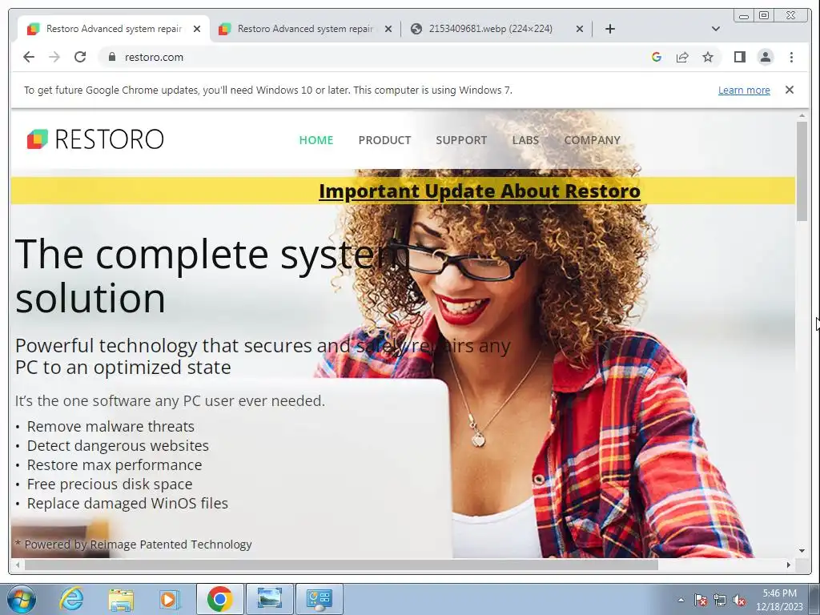Click 'Free precious disk space' bullet text
This screenshot has width=820, height=615.
click(109, 484)
